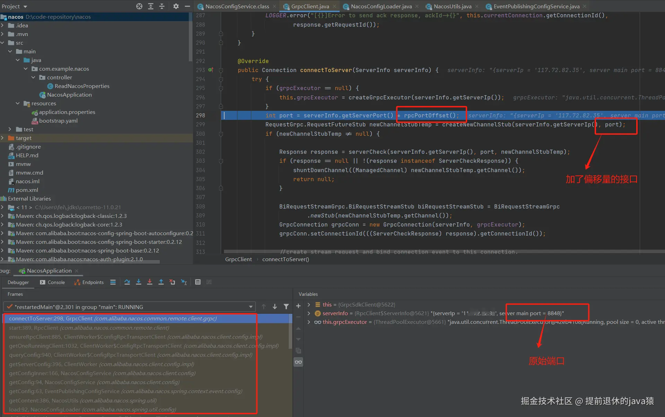Open Evaluate Expression calculator icon
Screen dimensions: 665x417
pyautogui.click(x=198, y=282)
